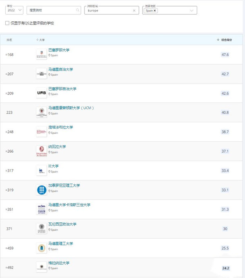Viewport: 245px width, 278px height.
Task: Select the rank value =266
Action: pyautogui.click(x=9, y=151)
